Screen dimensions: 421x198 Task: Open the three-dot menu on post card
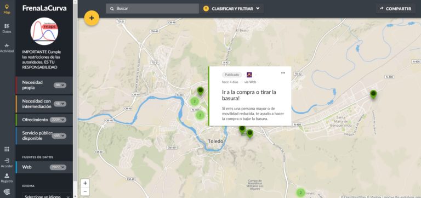click(x=283, y=73)
